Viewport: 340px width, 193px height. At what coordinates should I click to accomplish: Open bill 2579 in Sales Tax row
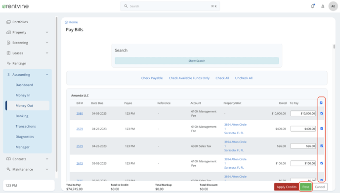tap(80, 146)
